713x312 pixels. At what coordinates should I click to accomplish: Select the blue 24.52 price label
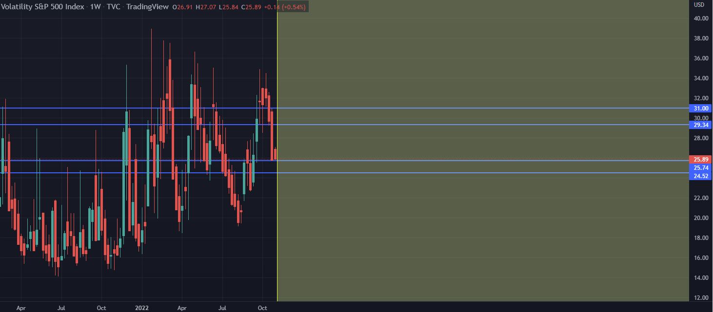tap(701, 176)
